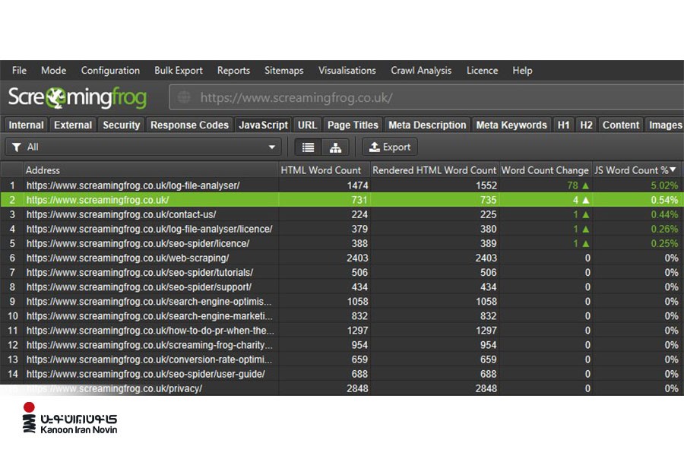
Task: Click the globe icon in URL bar
Action: tap(182, 98)
